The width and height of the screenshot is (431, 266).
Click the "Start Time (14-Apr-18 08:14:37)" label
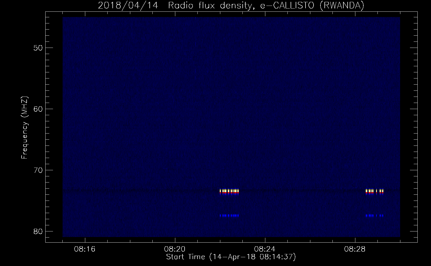[231, 257]
